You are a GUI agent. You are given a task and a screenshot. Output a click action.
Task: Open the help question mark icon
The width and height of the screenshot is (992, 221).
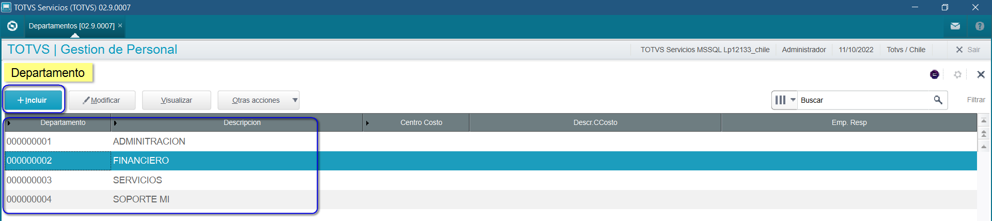[980, 26]
